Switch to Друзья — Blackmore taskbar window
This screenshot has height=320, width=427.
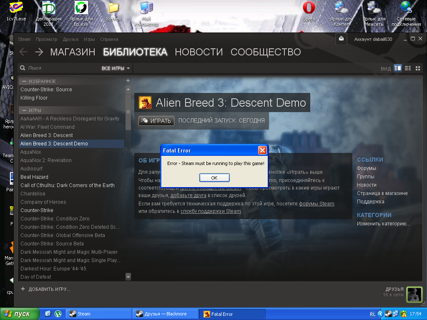tap(165, 314)
